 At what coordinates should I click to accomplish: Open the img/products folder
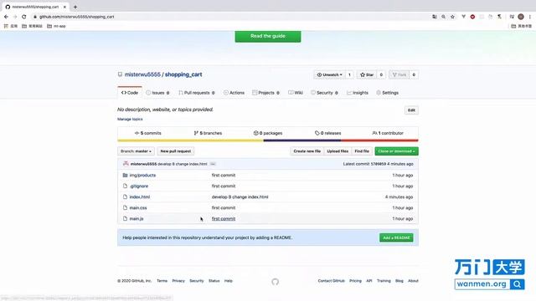tap(142, 175)
